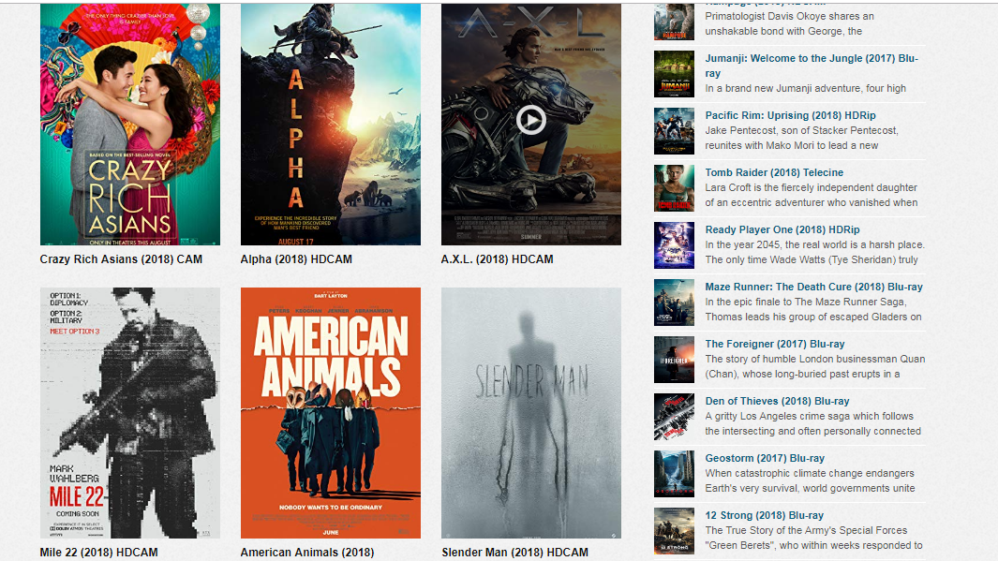This screenshot has width=998, height=561.
Task: Click the play button on the A.X.L. poster
Action: (x=530, y=120)
